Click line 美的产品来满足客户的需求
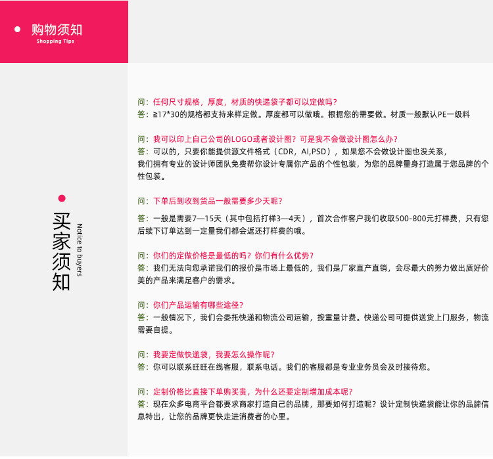 [187, 280]
